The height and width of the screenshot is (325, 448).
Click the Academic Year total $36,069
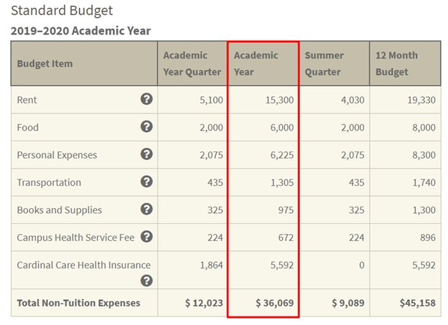tap(274, 303)
